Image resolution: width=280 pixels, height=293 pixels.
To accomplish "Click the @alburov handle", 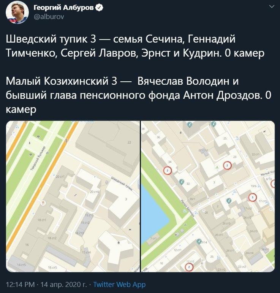I will 46,17.
